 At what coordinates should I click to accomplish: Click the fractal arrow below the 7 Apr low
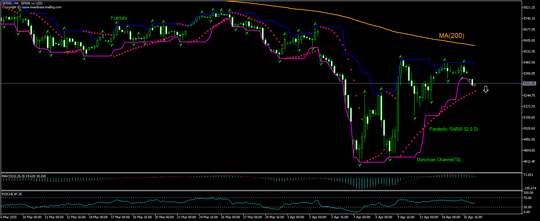point(360,165)
